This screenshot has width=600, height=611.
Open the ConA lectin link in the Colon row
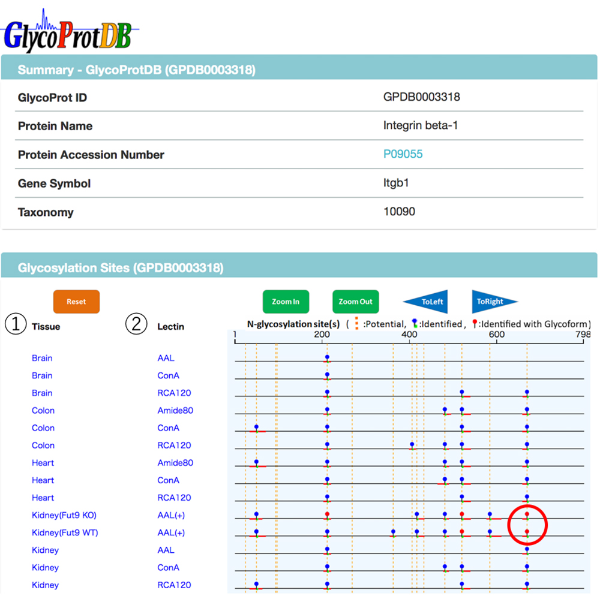(x=169, y=428)
